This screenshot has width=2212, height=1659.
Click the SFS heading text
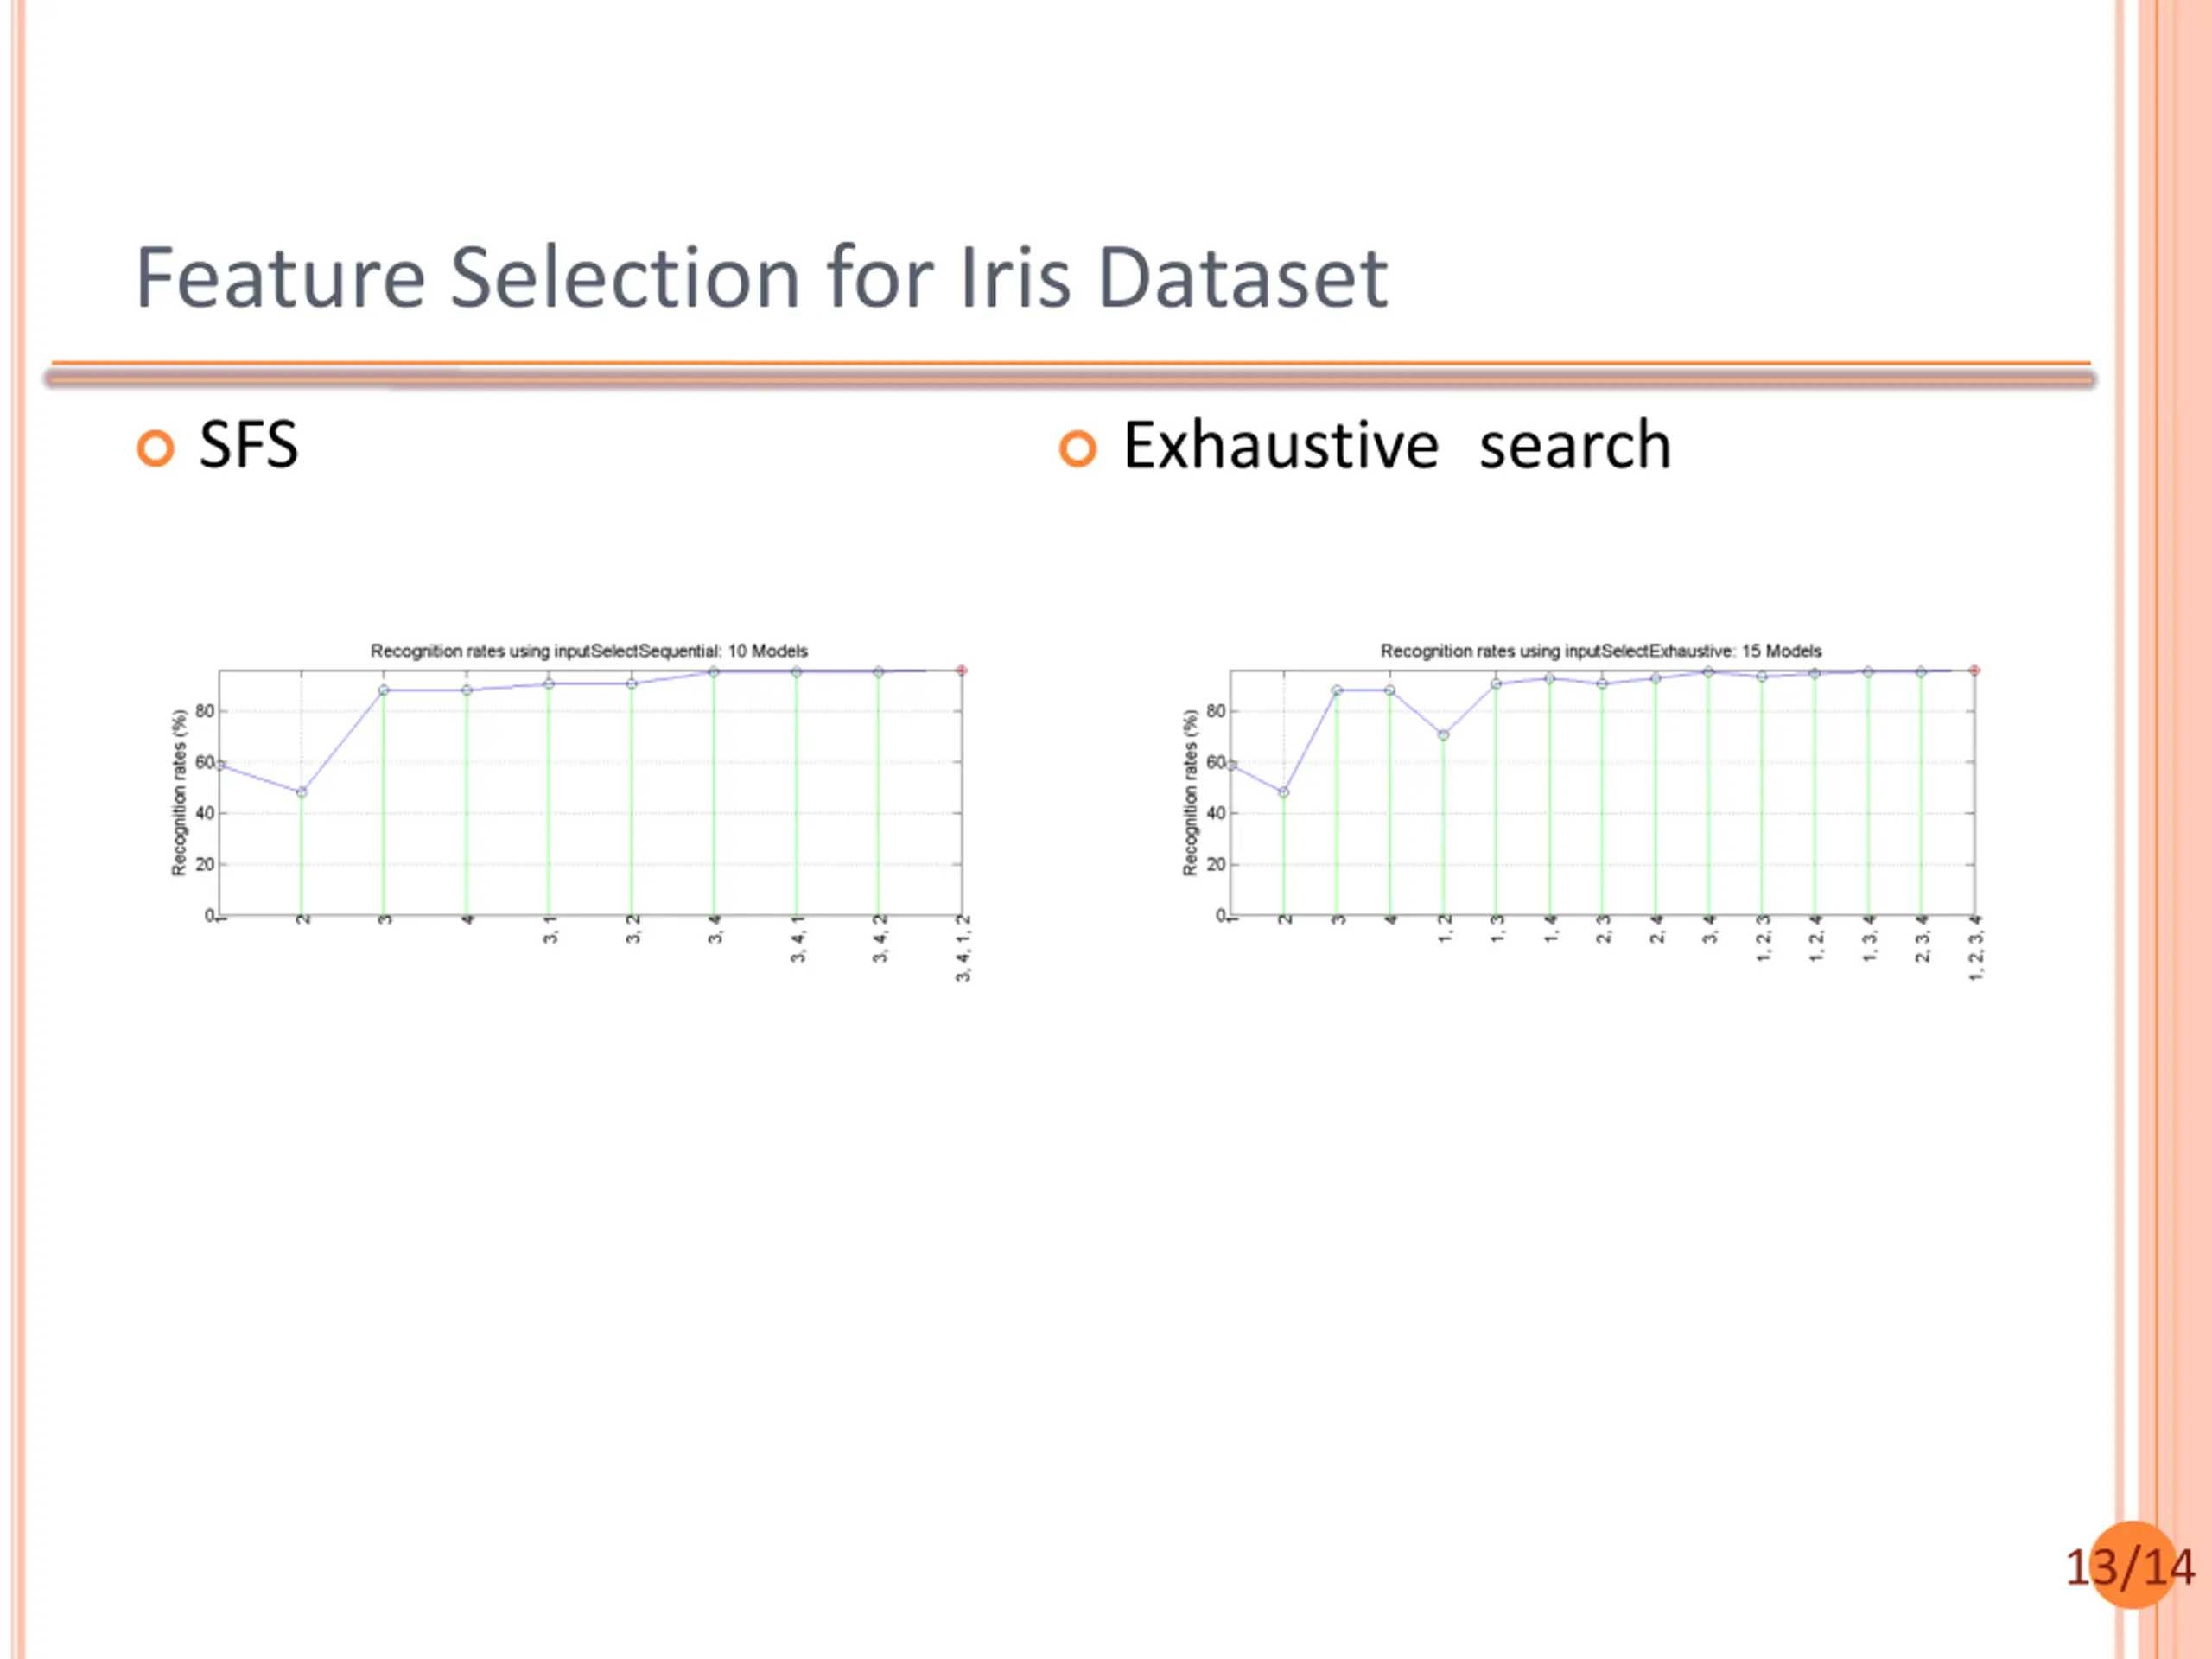click(x=248, y=445)
